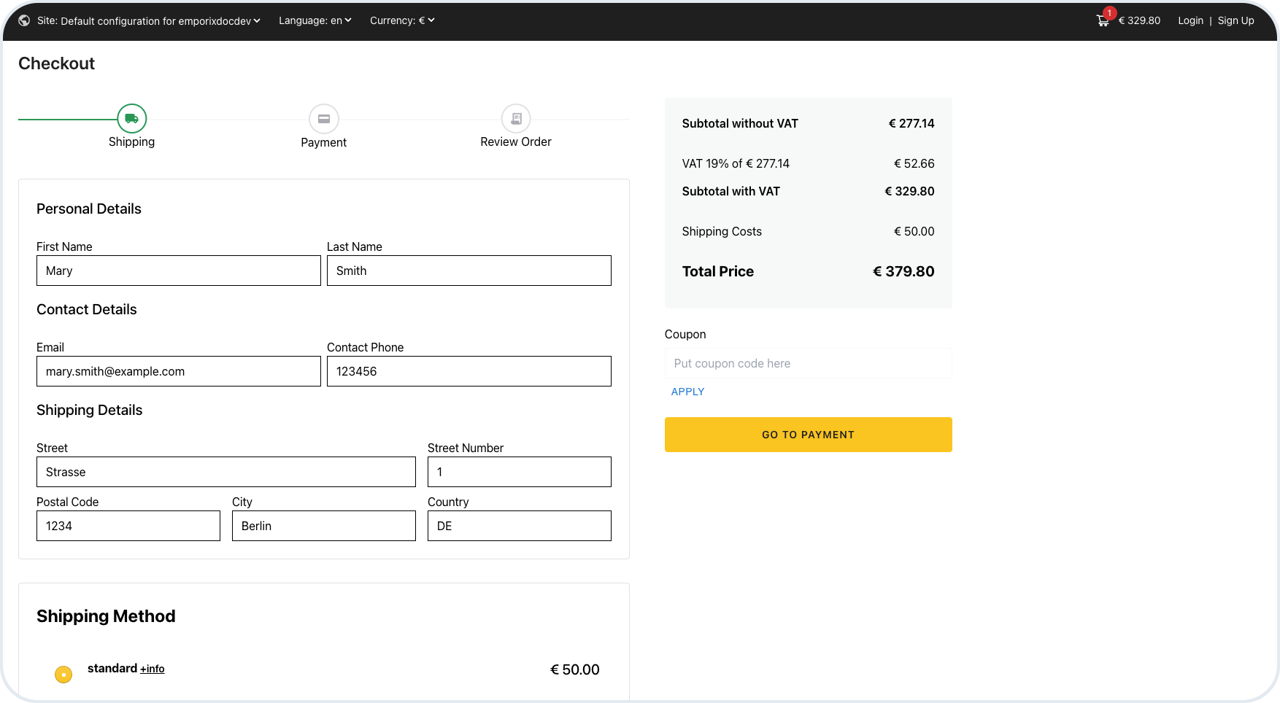Screen dimensions: 1280x703
Task: Open the Language selector dropdown
Action: pyautogui.click(x=315, y=20)
